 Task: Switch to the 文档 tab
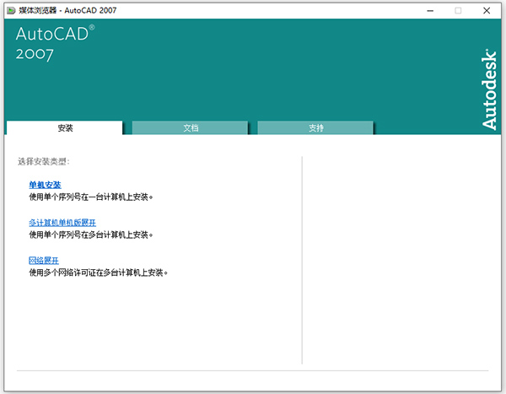(190, 128)
